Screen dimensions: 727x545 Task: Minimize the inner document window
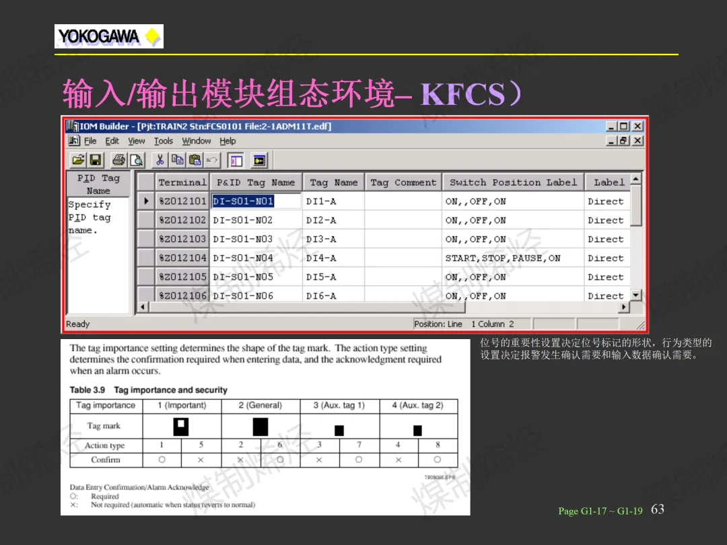pyautogui.click(x=612, y=141)
